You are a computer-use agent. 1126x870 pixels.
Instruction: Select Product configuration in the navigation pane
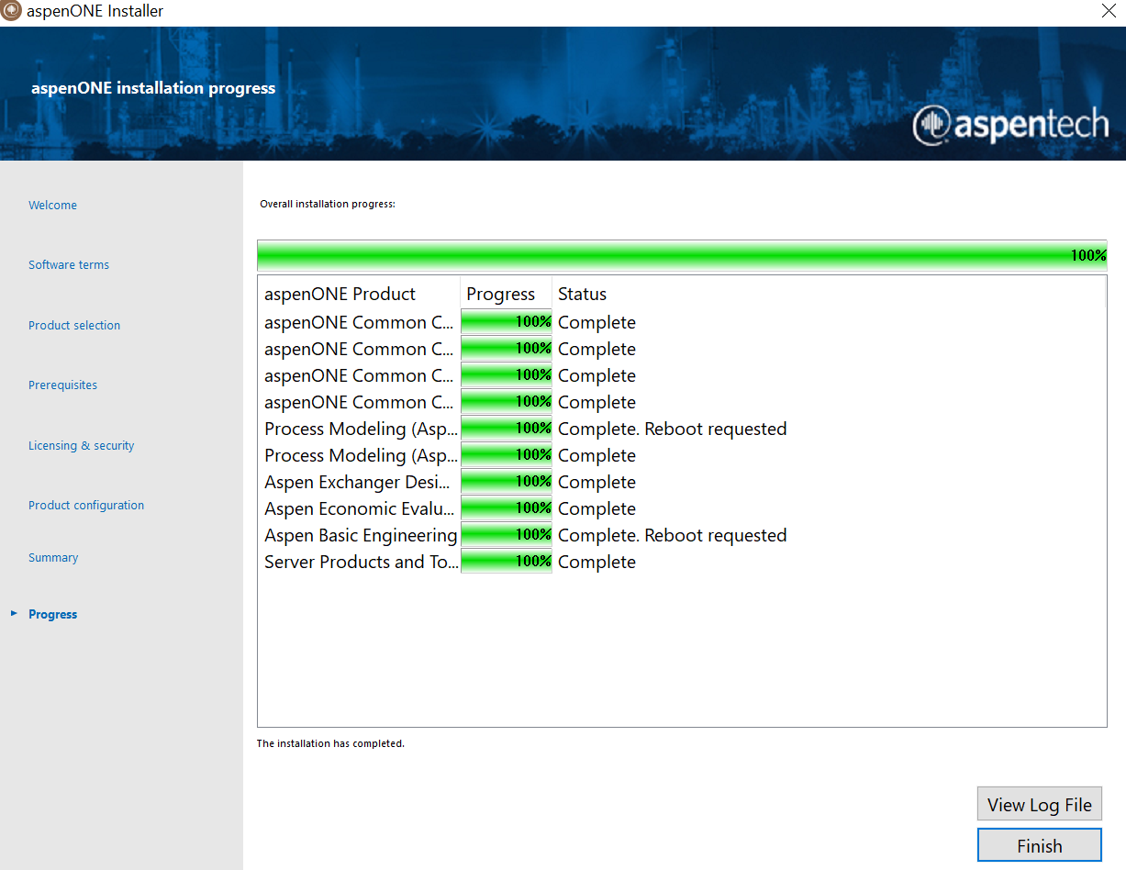(x=86, y=505)
